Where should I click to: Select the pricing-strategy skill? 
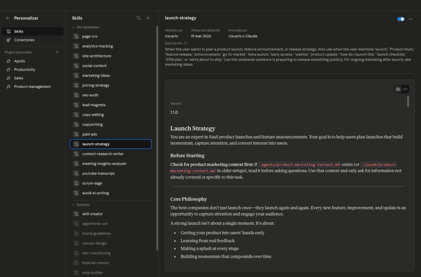pyautogui.click(x=95, y=85)
